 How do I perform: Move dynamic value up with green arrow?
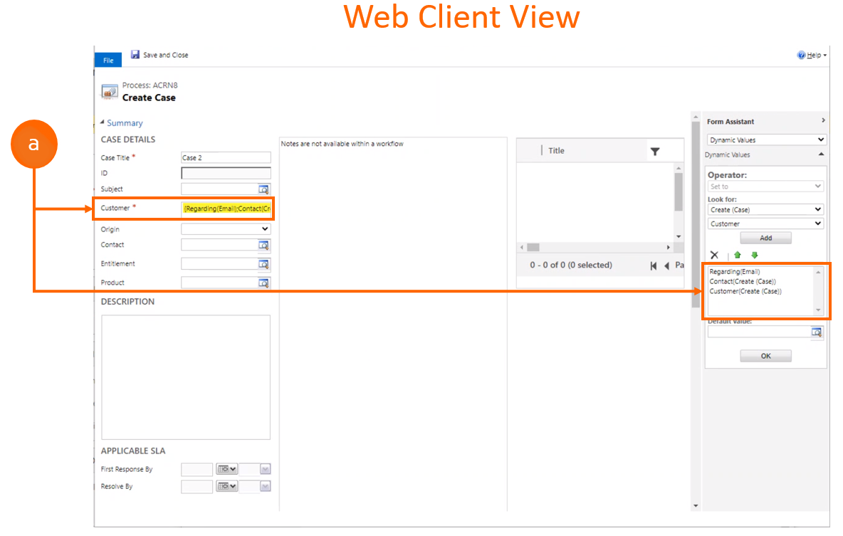[737, 255]
